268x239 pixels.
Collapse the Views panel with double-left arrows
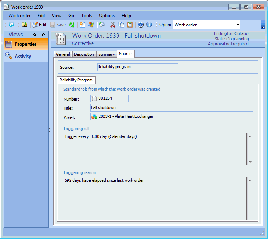(35, 35)
